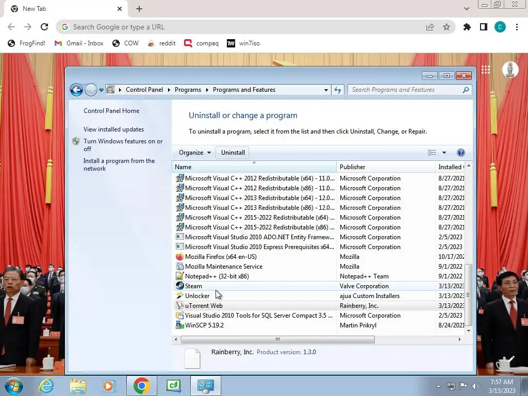Click the vertical scrollbar thumb in program list
Viewport: 528px width, 396px height.
tap(468, 294)
